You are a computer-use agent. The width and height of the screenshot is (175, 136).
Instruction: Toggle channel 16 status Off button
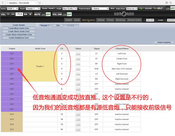tap(78, 129)
